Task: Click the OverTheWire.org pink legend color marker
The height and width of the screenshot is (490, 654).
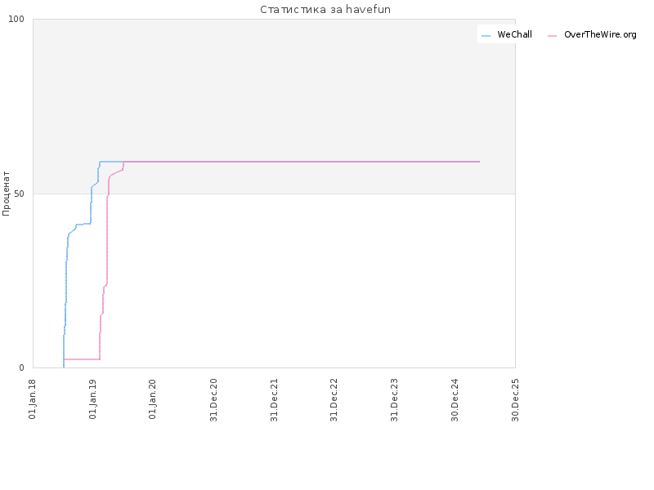Action: click(553, 36)
